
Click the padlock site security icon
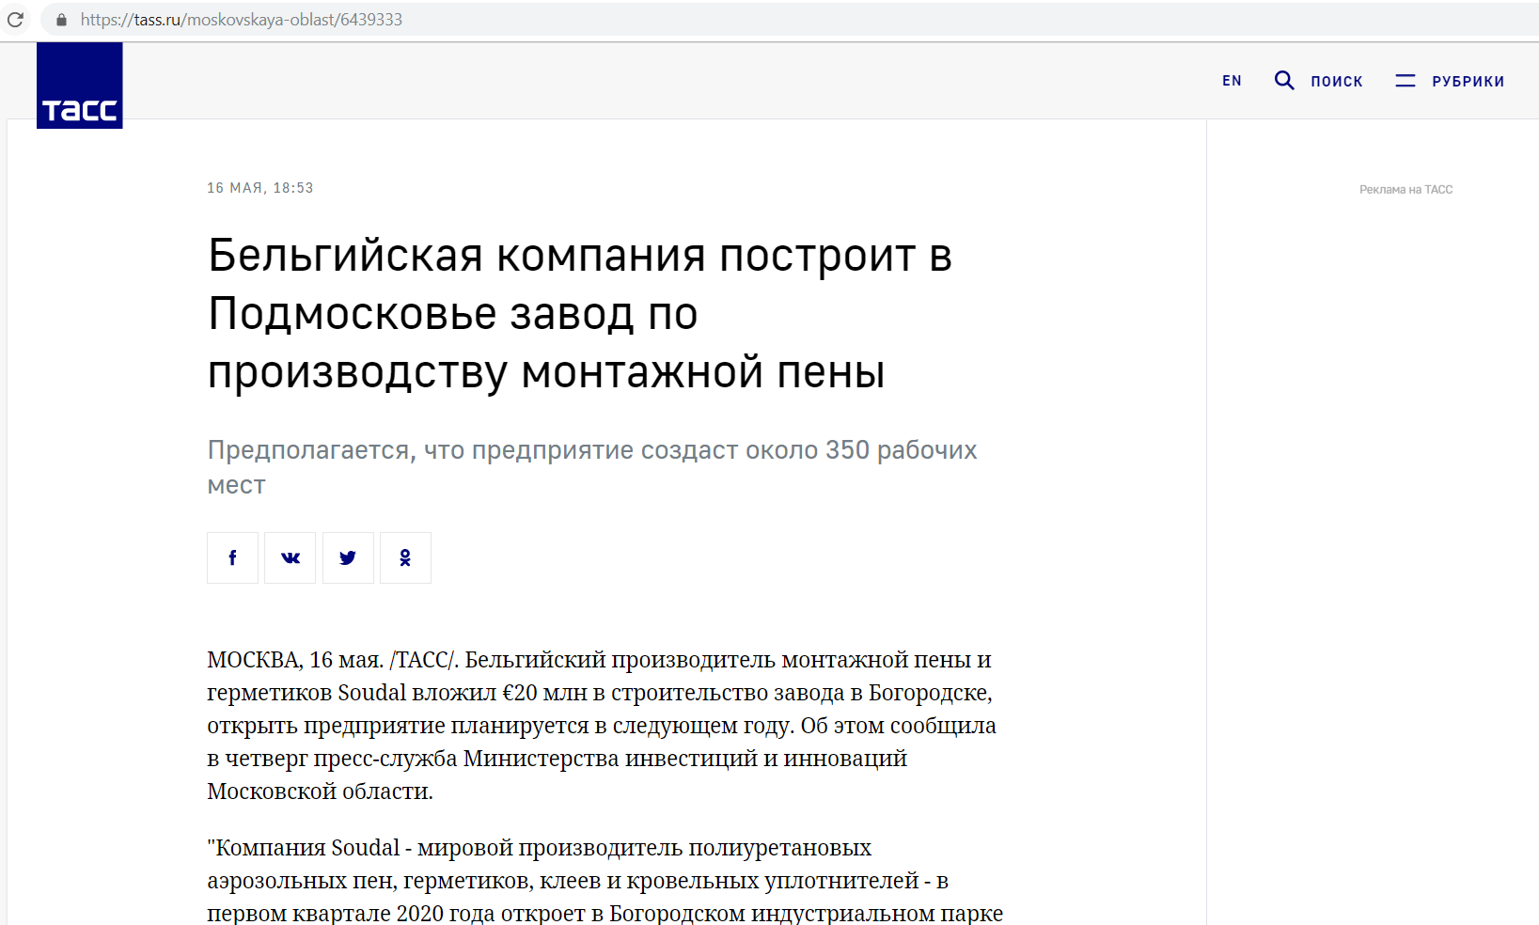point(62,20)
